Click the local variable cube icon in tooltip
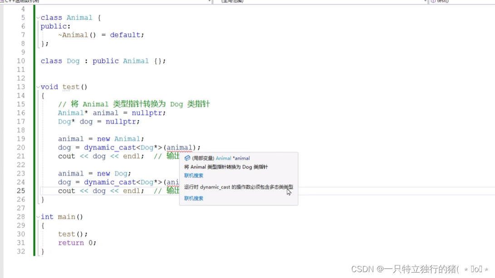The height and width of the screenshot is (278, 495). [187, 158]
